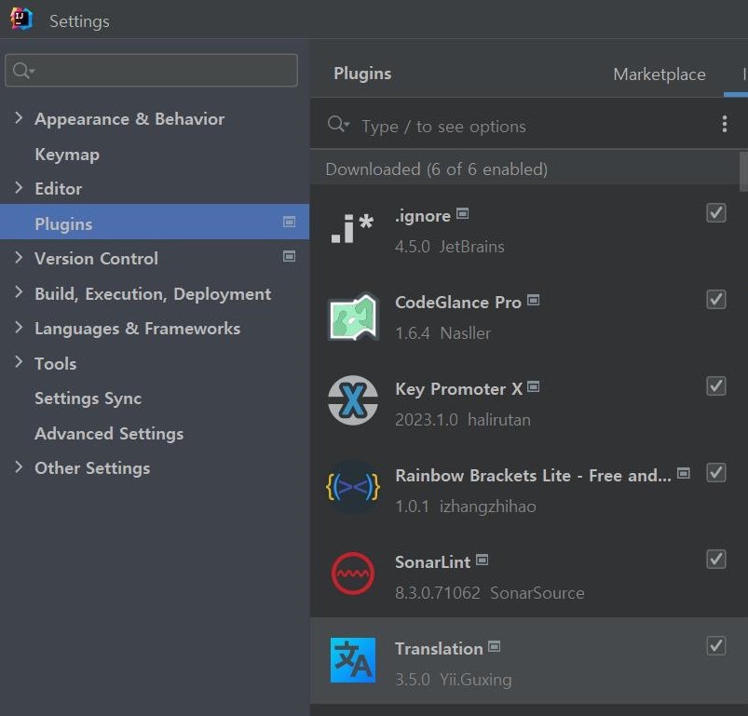Viewport: 748px width, 716px height.
Task: Click project-level marker beside Plugins in sidebar
Action: [289, 222]
